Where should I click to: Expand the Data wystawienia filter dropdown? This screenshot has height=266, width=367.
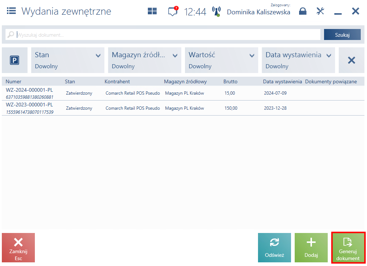298,61
